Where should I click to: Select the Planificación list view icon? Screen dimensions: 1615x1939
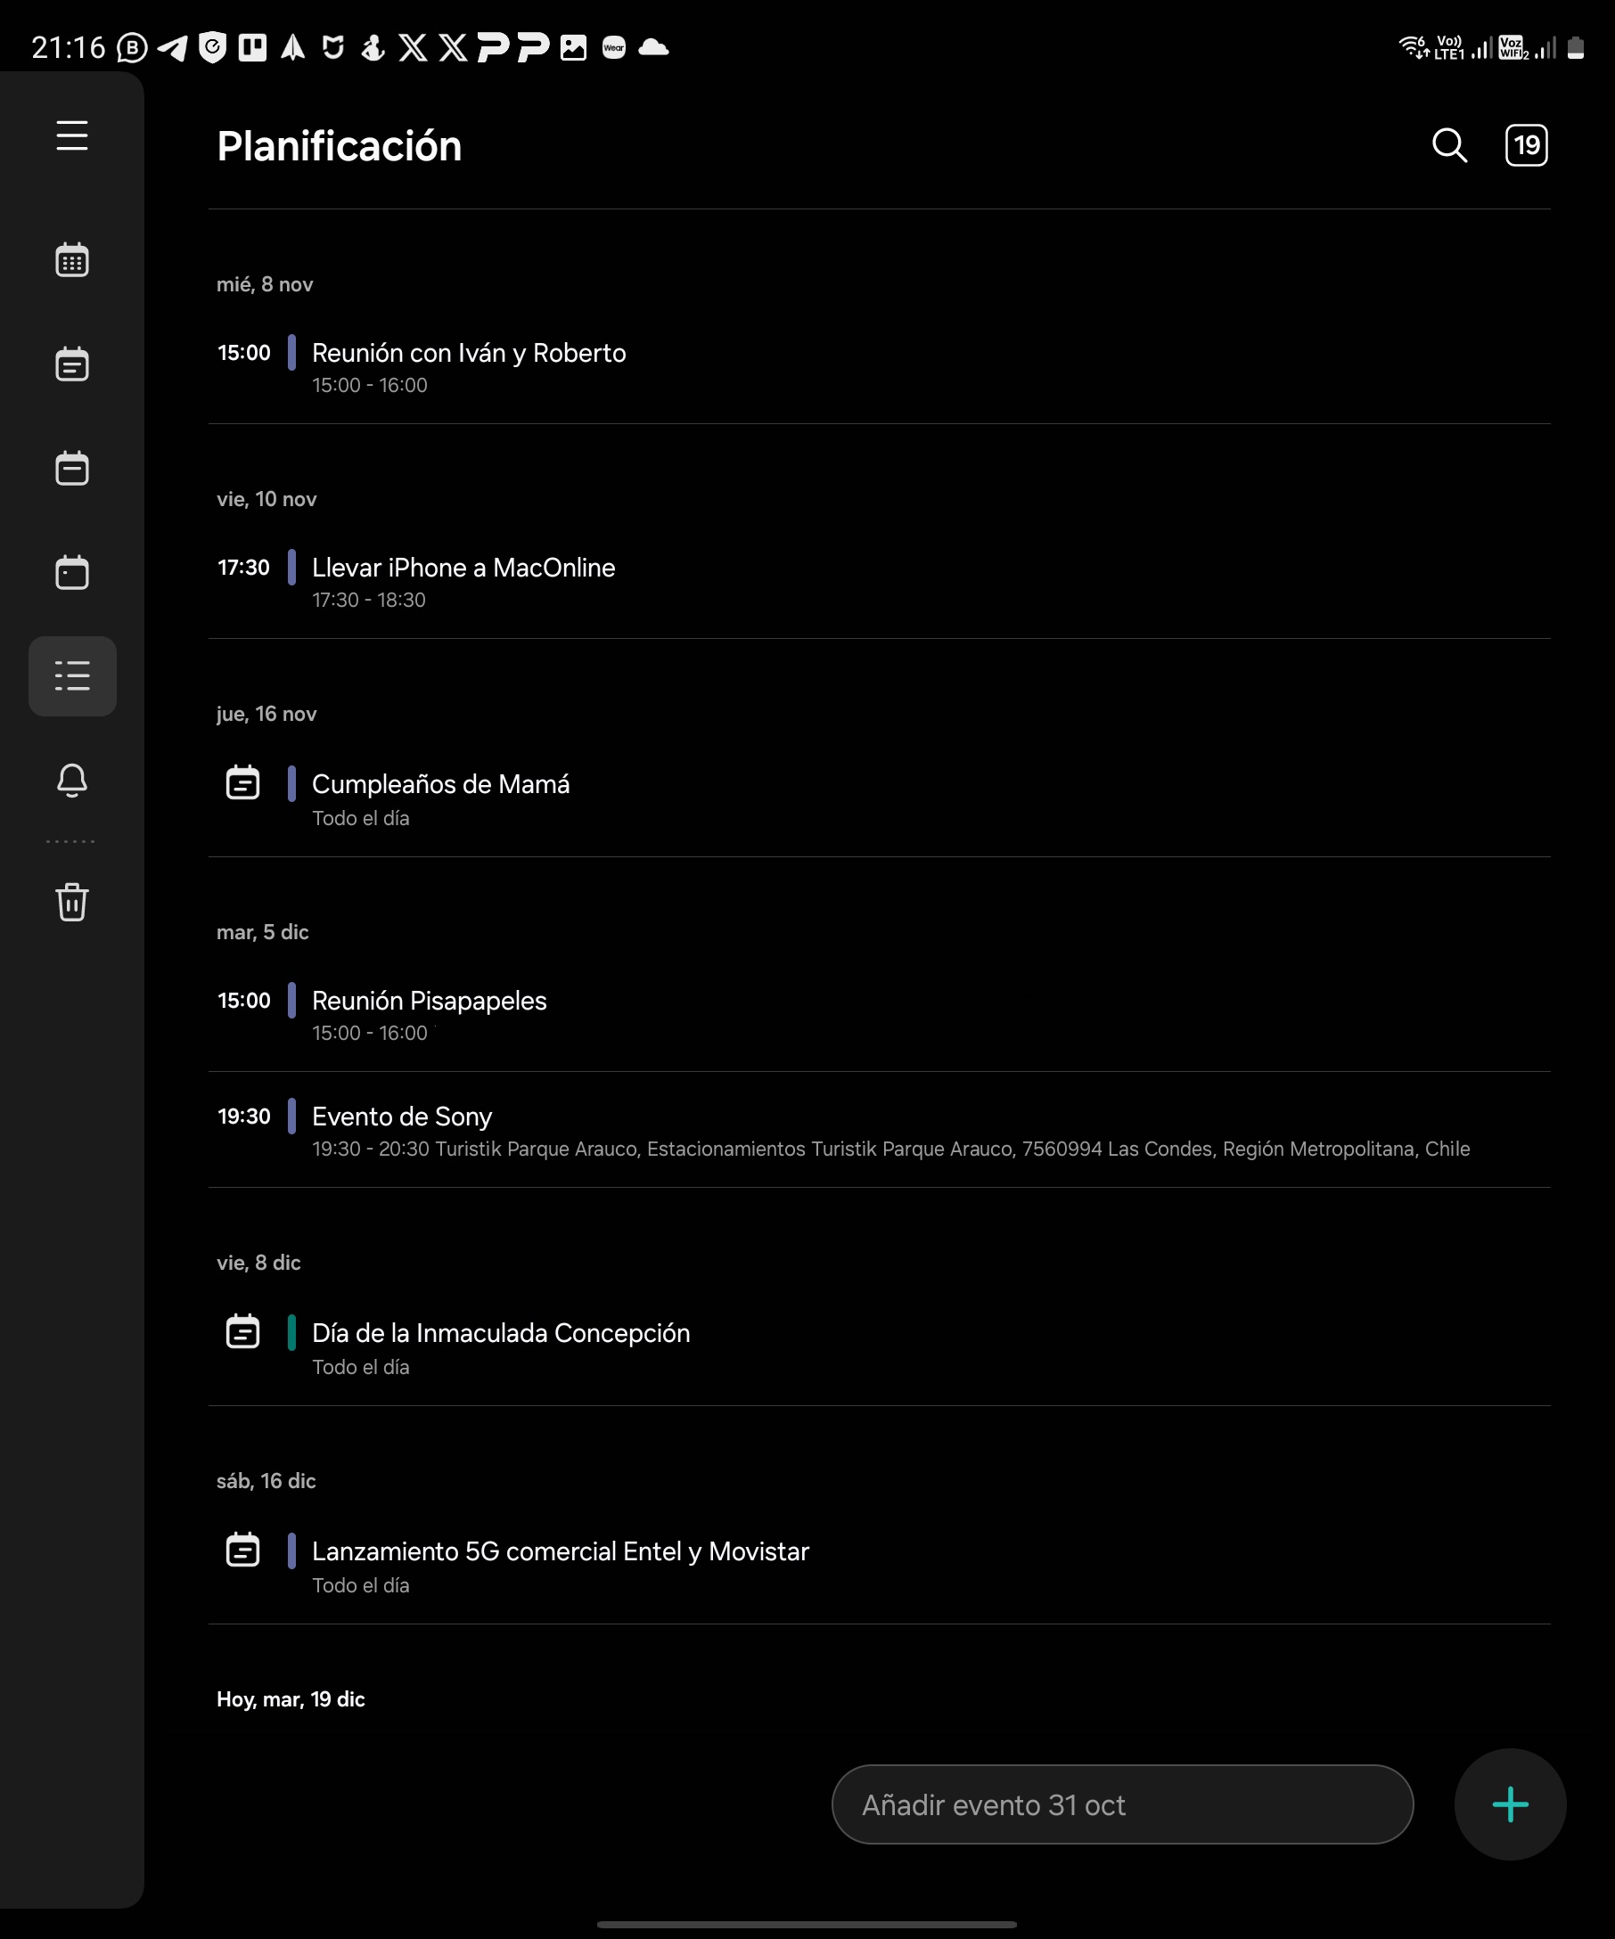click(x=72, y=675)
